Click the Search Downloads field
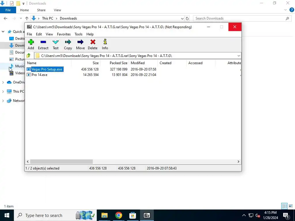295x221 pixels. (242, 18)
